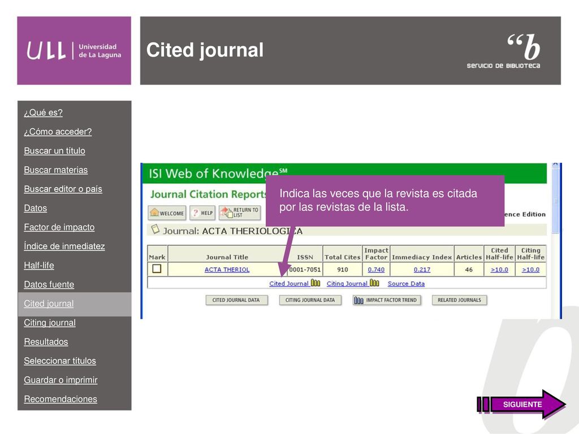Viewport: 579px width, 434px height.
Task: Open Recomendaciones sidebar link
Action: 61,399
